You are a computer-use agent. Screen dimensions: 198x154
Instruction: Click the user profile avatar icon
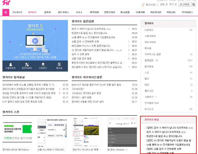(143, 5)
